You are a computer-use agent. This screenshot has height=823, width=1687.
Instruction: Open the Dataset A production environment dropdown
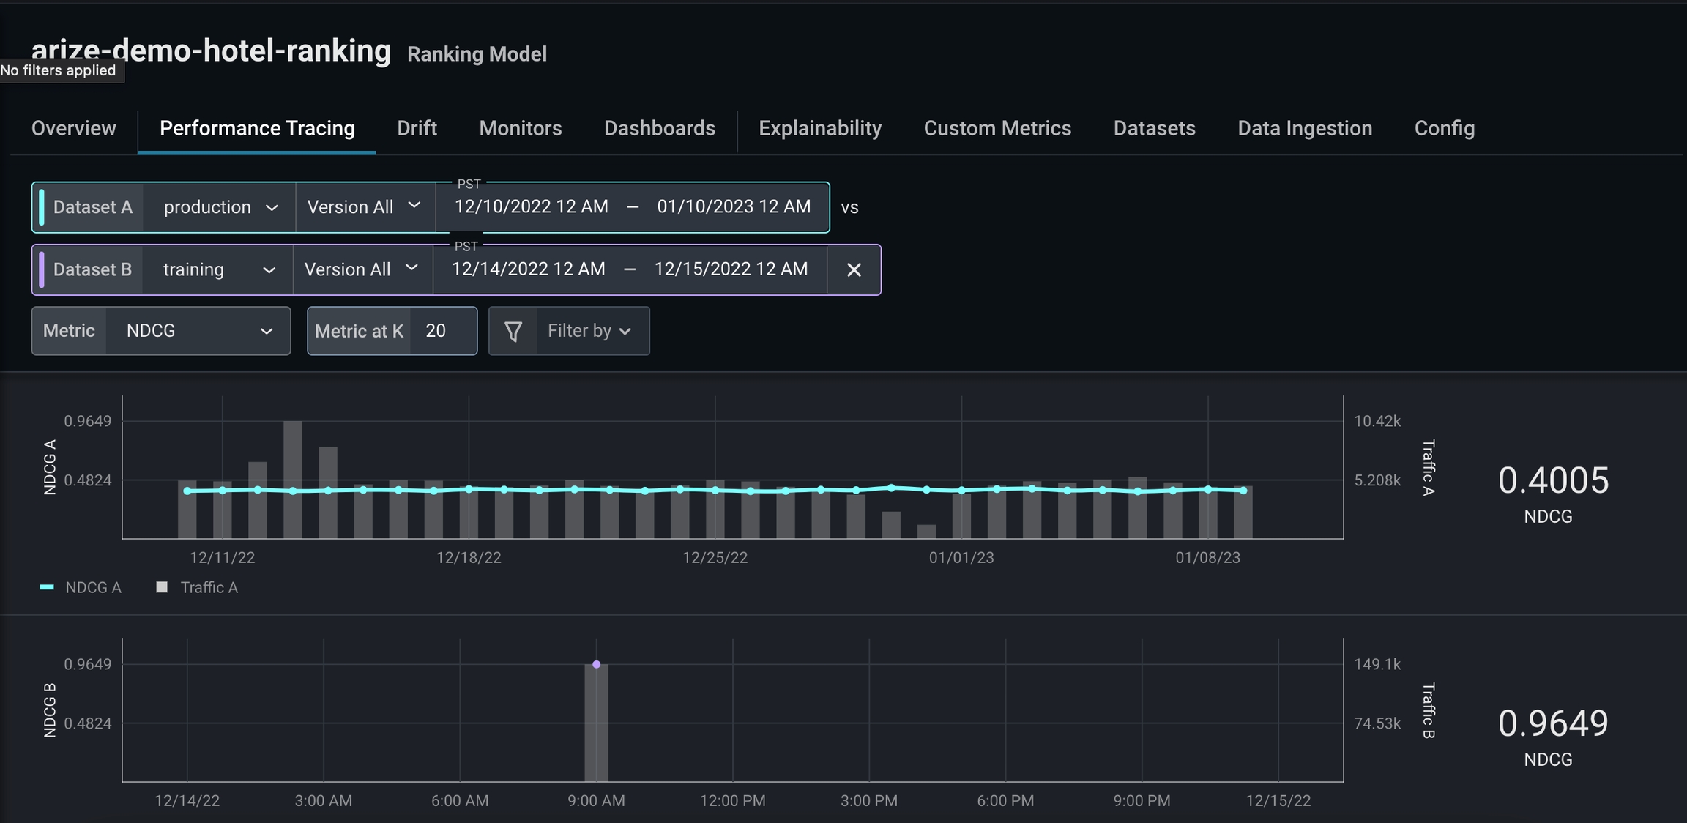tap(220, 207)
